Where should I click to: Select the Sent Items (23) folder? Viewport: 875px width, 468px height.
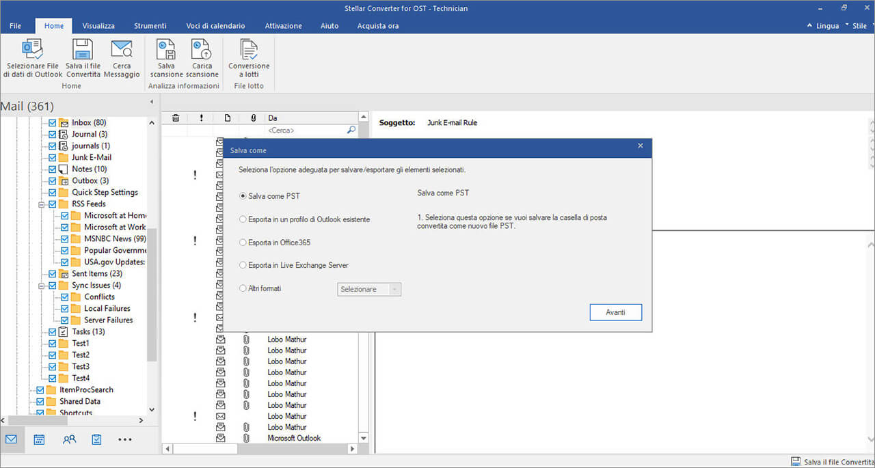97,273
